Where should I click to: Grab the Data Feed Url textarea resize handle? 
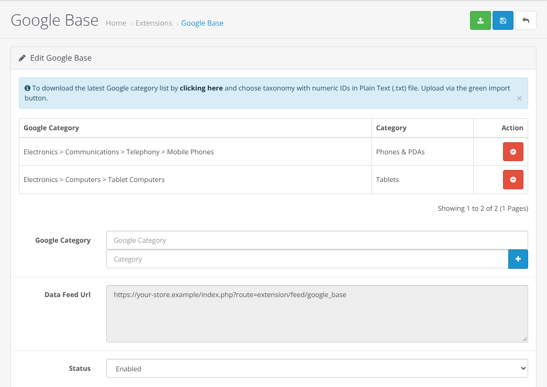524,339
